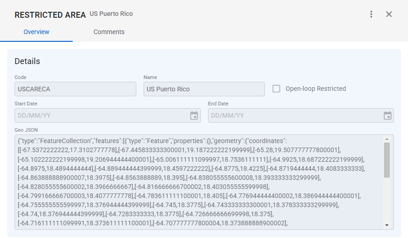The height and width of the screenshot is (238, 408).
Task: Focus the Start Date input field
Action: click(x=100, y=115)
